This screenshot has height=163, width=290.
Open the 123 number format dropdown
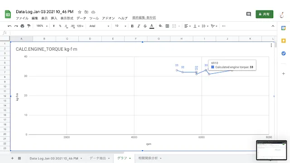pos(80,26)
